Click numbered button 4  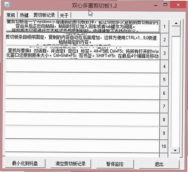tap(164, 66)
